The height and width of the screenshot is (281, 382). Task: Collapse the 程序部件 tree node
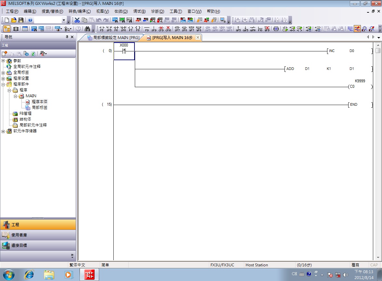pos(3,84)
